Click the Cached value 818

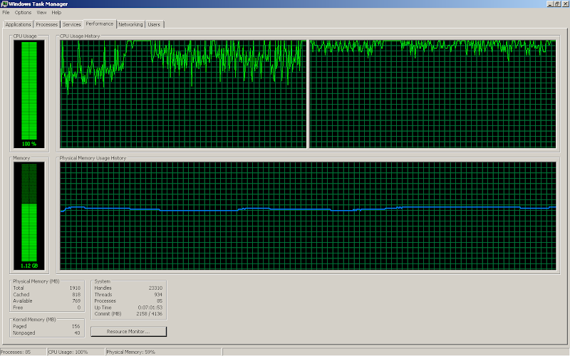pyautogui.click(x=76, y=294)
